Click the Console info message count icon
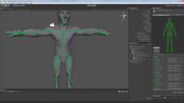This screenshot has height=103, width=184. click(120, 92)
